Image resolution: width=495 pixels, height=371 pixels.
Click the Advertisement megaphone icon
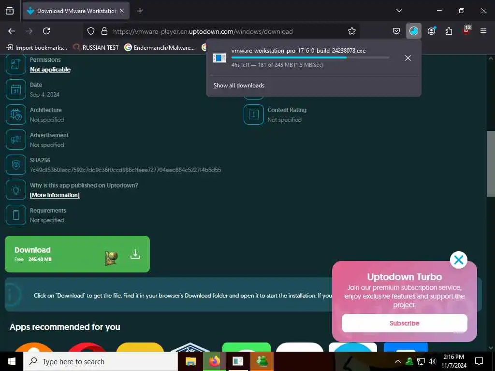coord(16,140)
